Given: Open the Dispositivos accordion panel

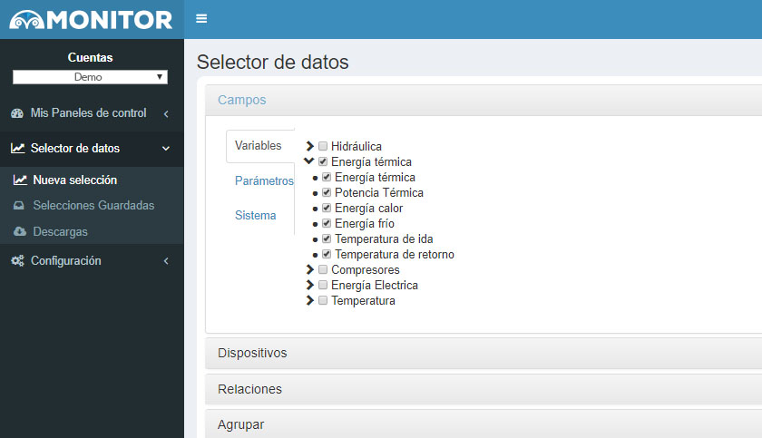Looking at the screenshot, I should tap(484, 353).
